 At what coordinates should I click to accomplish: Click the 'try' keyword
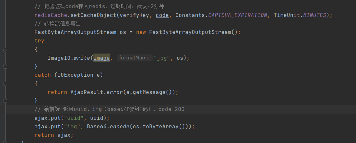click(x=39, y=41)
